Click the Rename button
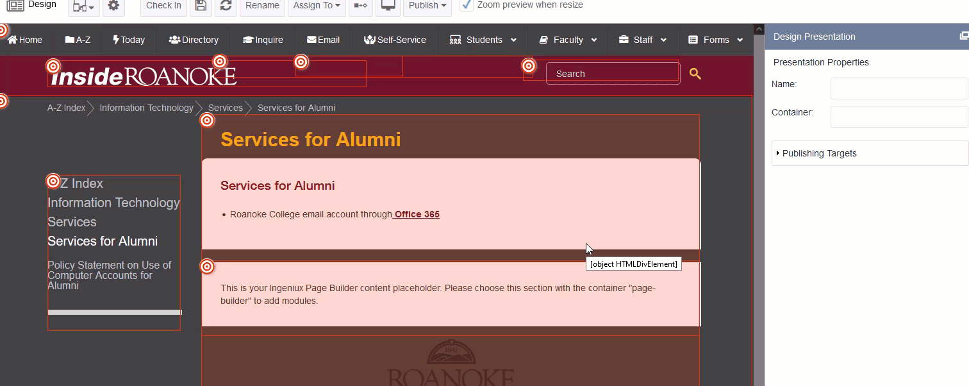This screenshot has width=969, height=386. (262, 6)
